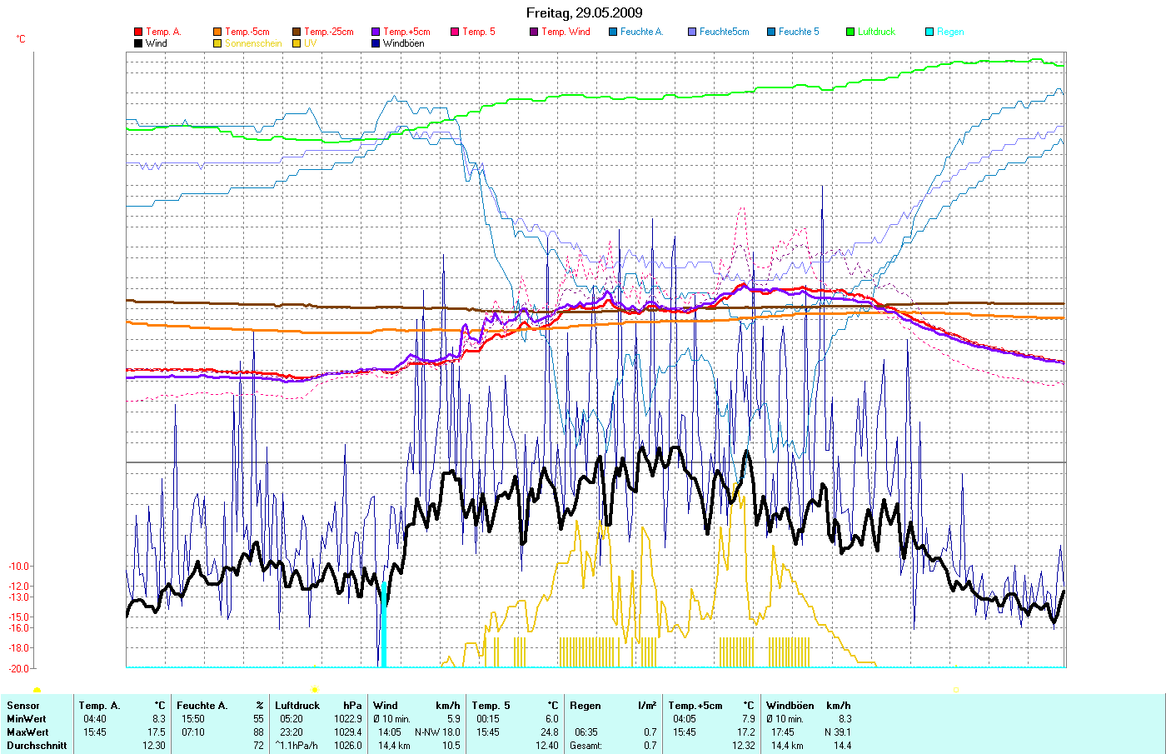Click the red Temp. A. legend swatch

click(x=138, y=32)
